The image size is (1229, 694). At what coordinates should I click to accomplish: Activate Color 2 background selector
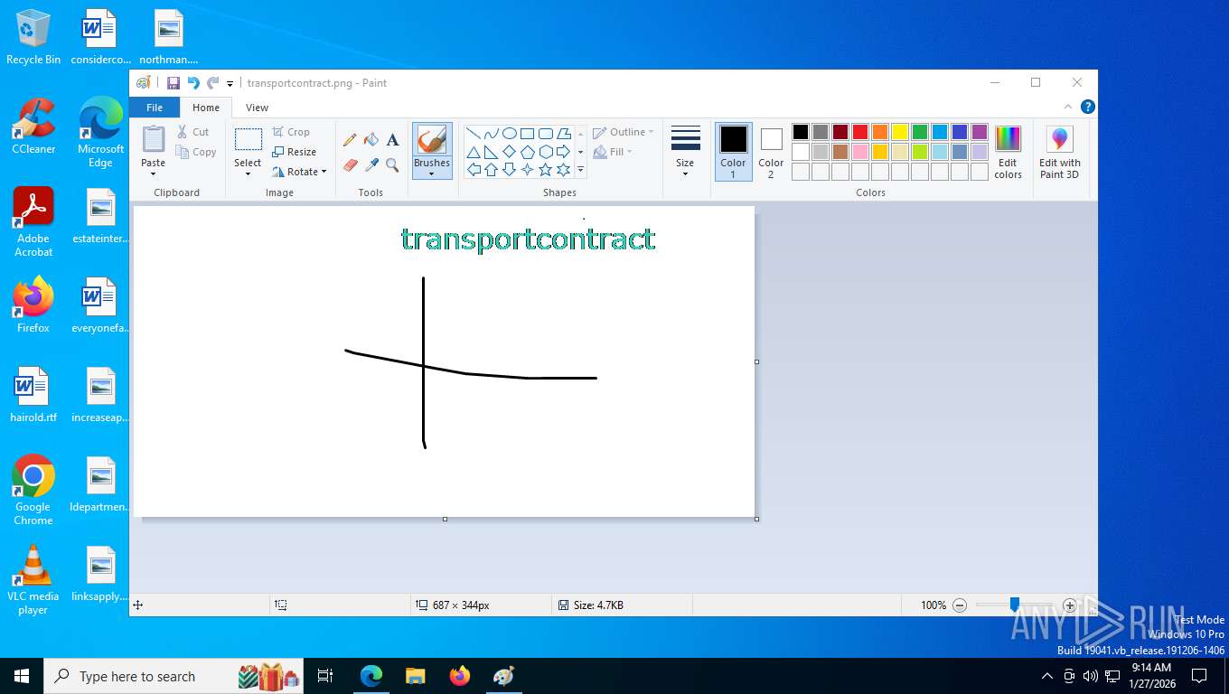pyautogui.click(x=771, y=152)
